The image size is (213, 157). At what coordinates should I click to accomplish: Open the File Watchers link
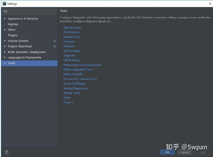tap(72, 32)
